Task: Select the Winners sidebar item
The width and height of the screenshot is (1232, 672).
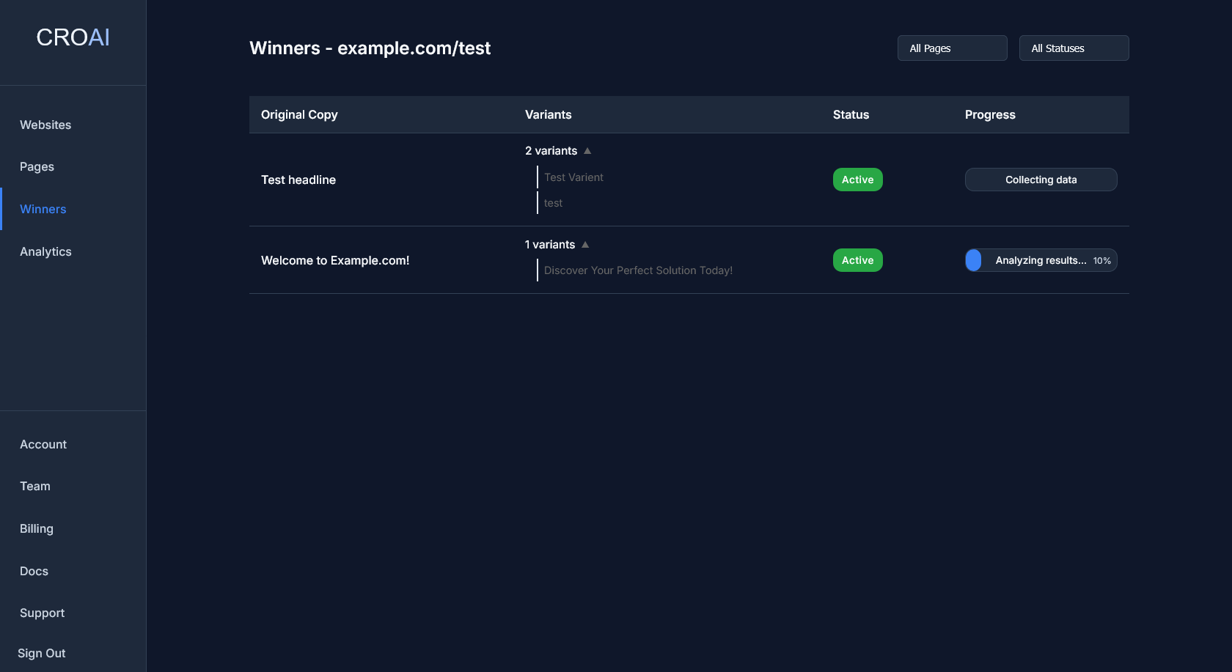Action: point(43,209)
